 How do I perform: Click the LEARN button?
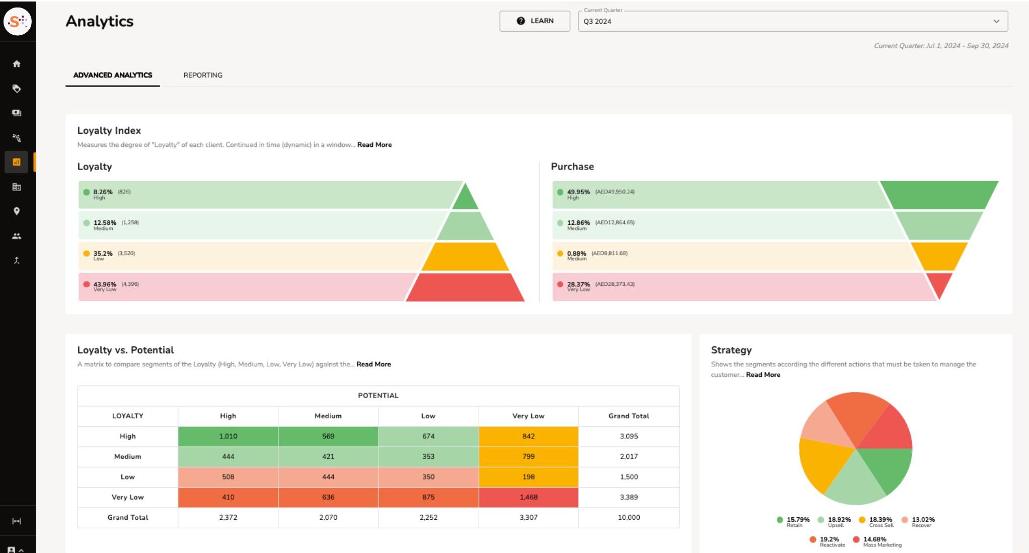click(x=535, y=22)
